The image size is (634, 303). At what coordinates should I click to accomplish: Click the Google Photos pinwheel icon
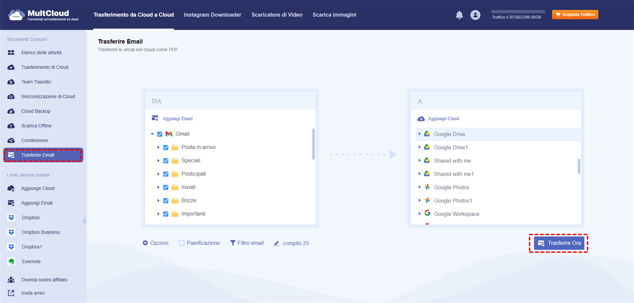click(x=427, y=187)
